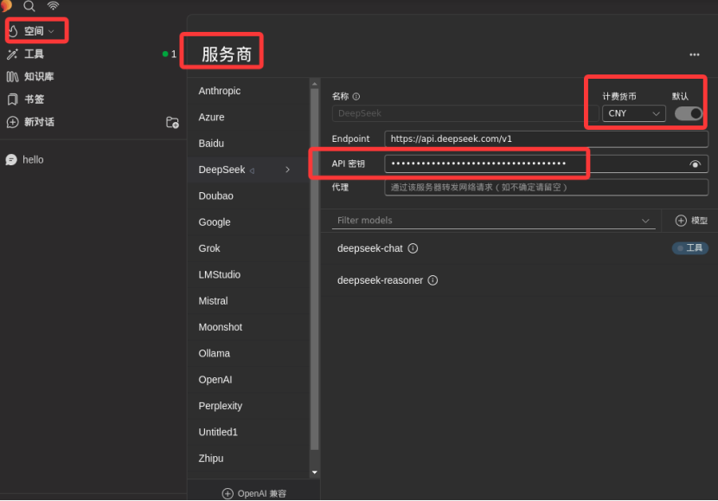Select the deepseek-chat model
Viewport: 718px width, 501px height.
[369, 248]
